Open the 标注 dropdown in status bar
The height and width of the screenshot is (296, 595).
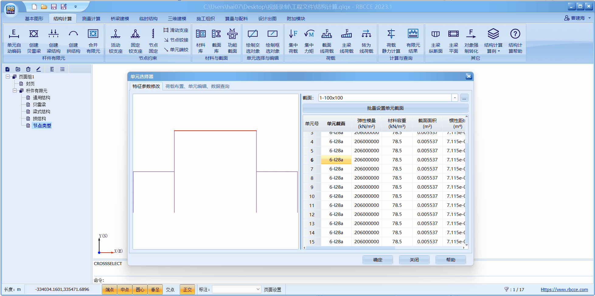[x=258, y=289]
